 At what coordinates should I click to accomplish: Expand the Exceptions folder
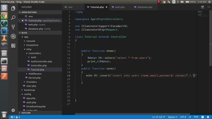(25, 45)
